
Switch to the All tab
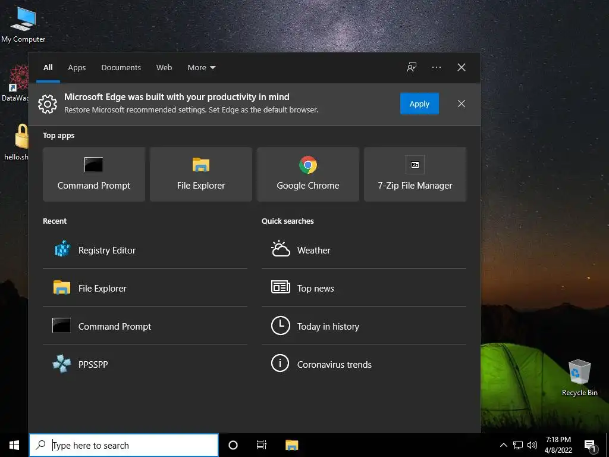coord(48,67)
